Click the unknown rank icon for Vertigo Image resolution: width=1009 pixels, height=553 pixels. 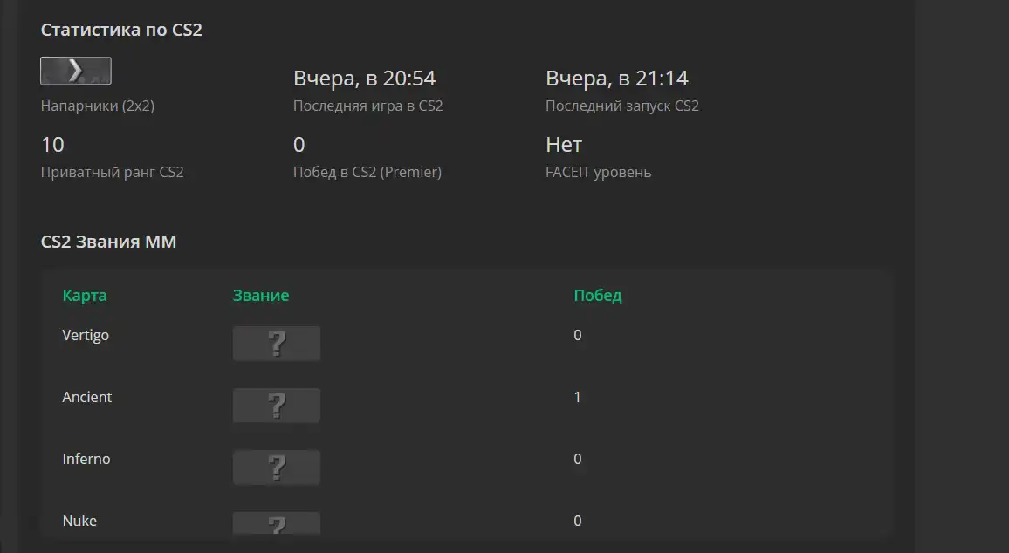point(276,344)
